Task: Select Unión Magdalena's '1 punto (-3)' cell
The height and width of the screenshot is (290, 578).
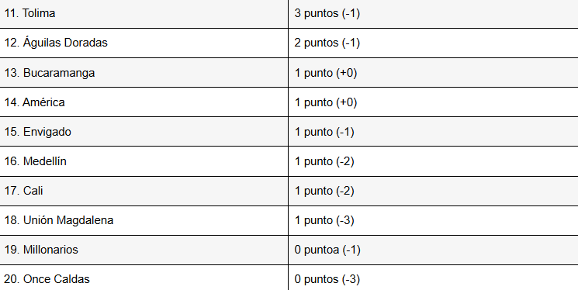Action: tap(434, 220)
